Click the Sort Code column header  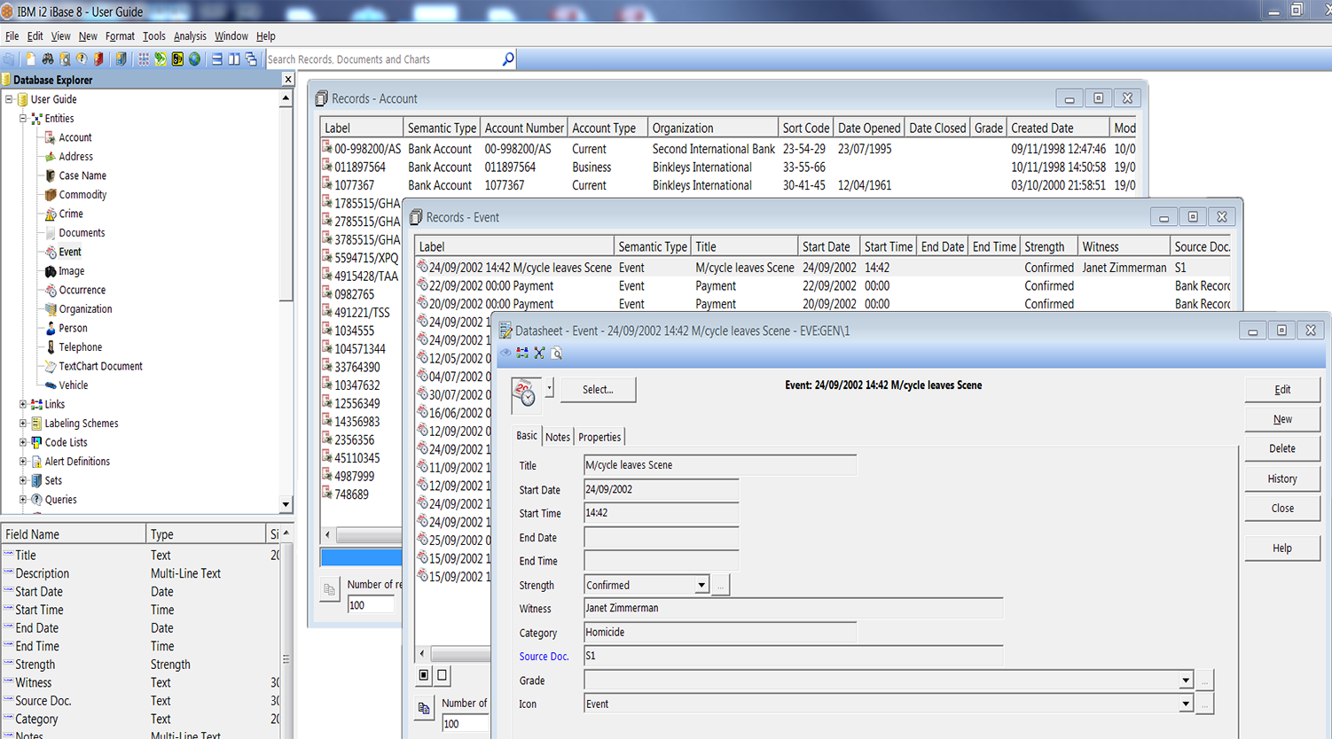tap(805, 128)
